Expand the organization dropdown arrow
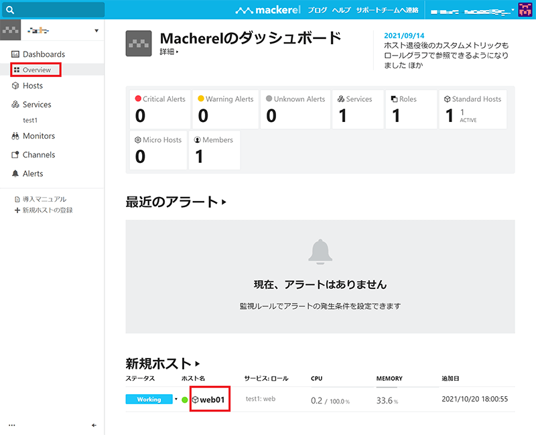The width and height of the screenshot is (536, 435). (x=96, y=31)
